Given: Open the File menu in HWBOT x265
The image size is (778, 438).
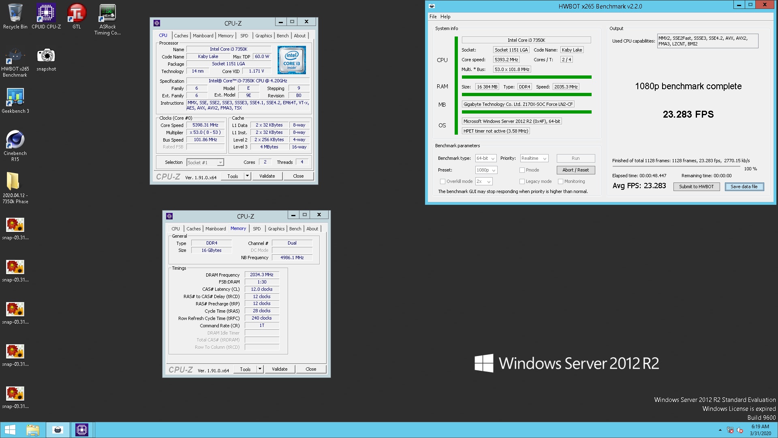Looking at the screenshot, I should 433,17.
